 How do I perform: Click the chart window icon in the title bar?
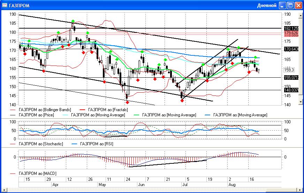[x=5, y=5]
